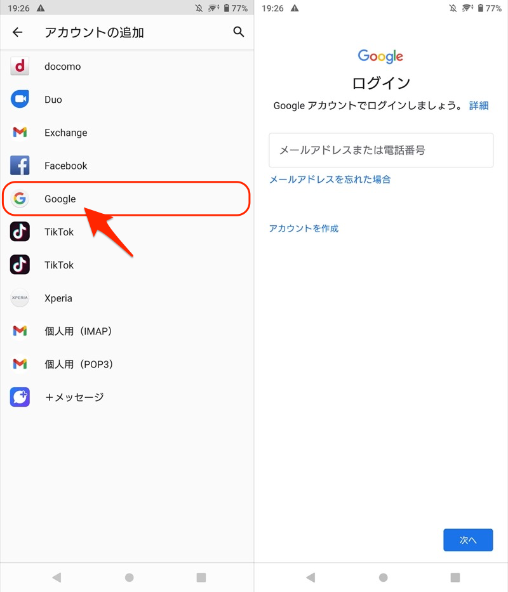
Task: Open the メールアドレスを忘れた場合 link
Action: (330, 180)
